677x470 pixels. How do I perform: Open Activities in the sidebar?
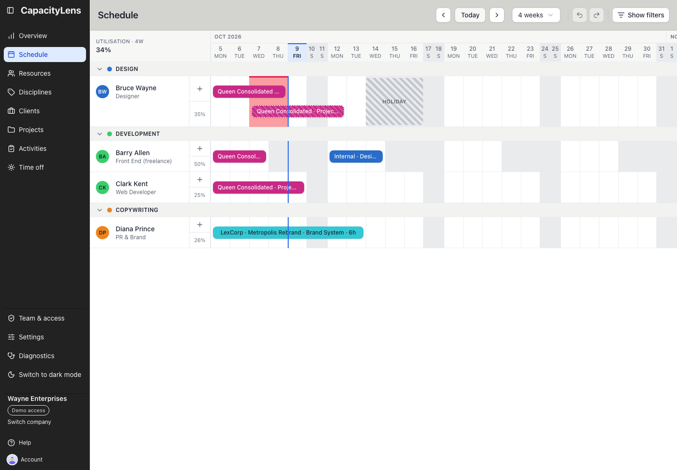(x=45, y=149)
